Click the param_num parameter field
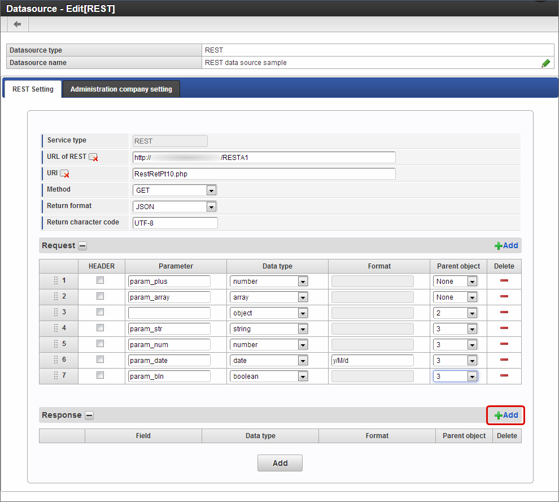 (x=169, y=345)
